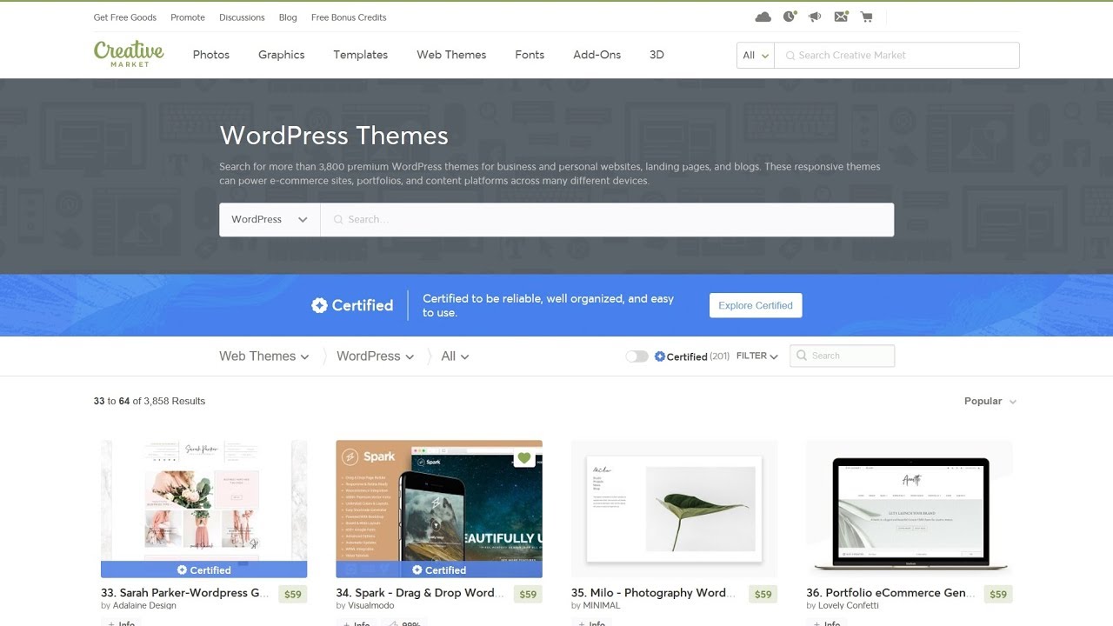Open the Photos menu
Screen dimensions: 1113x626
(211, 55)
